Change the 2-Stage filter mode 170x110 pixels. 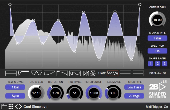click(x=134, y=96)
